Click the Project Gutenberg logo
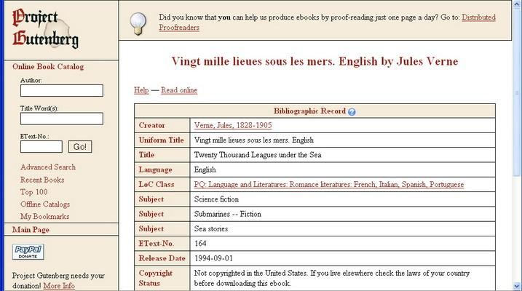Screen dimensions: 522x291 46,29
